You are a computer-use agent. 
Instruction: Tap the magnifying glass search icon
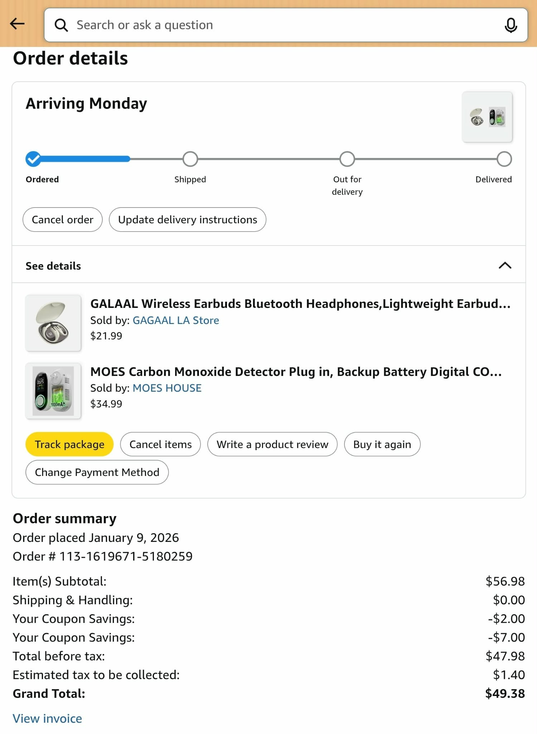pyautogui.click(x=61, y=25)
